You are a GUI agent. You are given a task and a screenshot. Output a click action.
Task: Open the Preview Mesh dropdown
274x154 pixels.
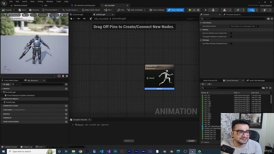51,10
